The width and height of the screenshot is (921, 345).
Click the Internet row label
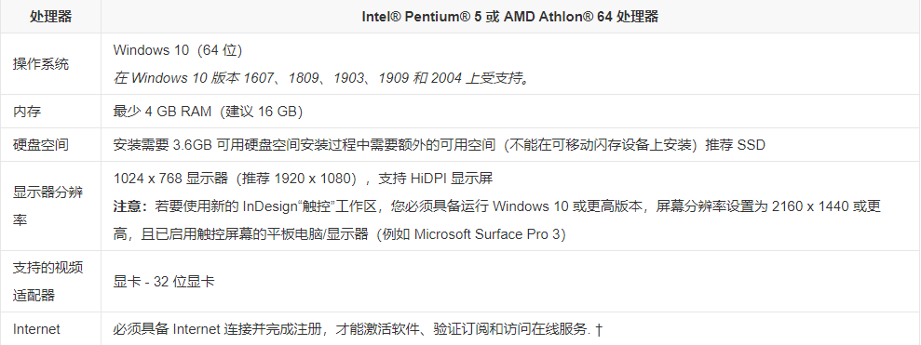[x=36, y=329]
